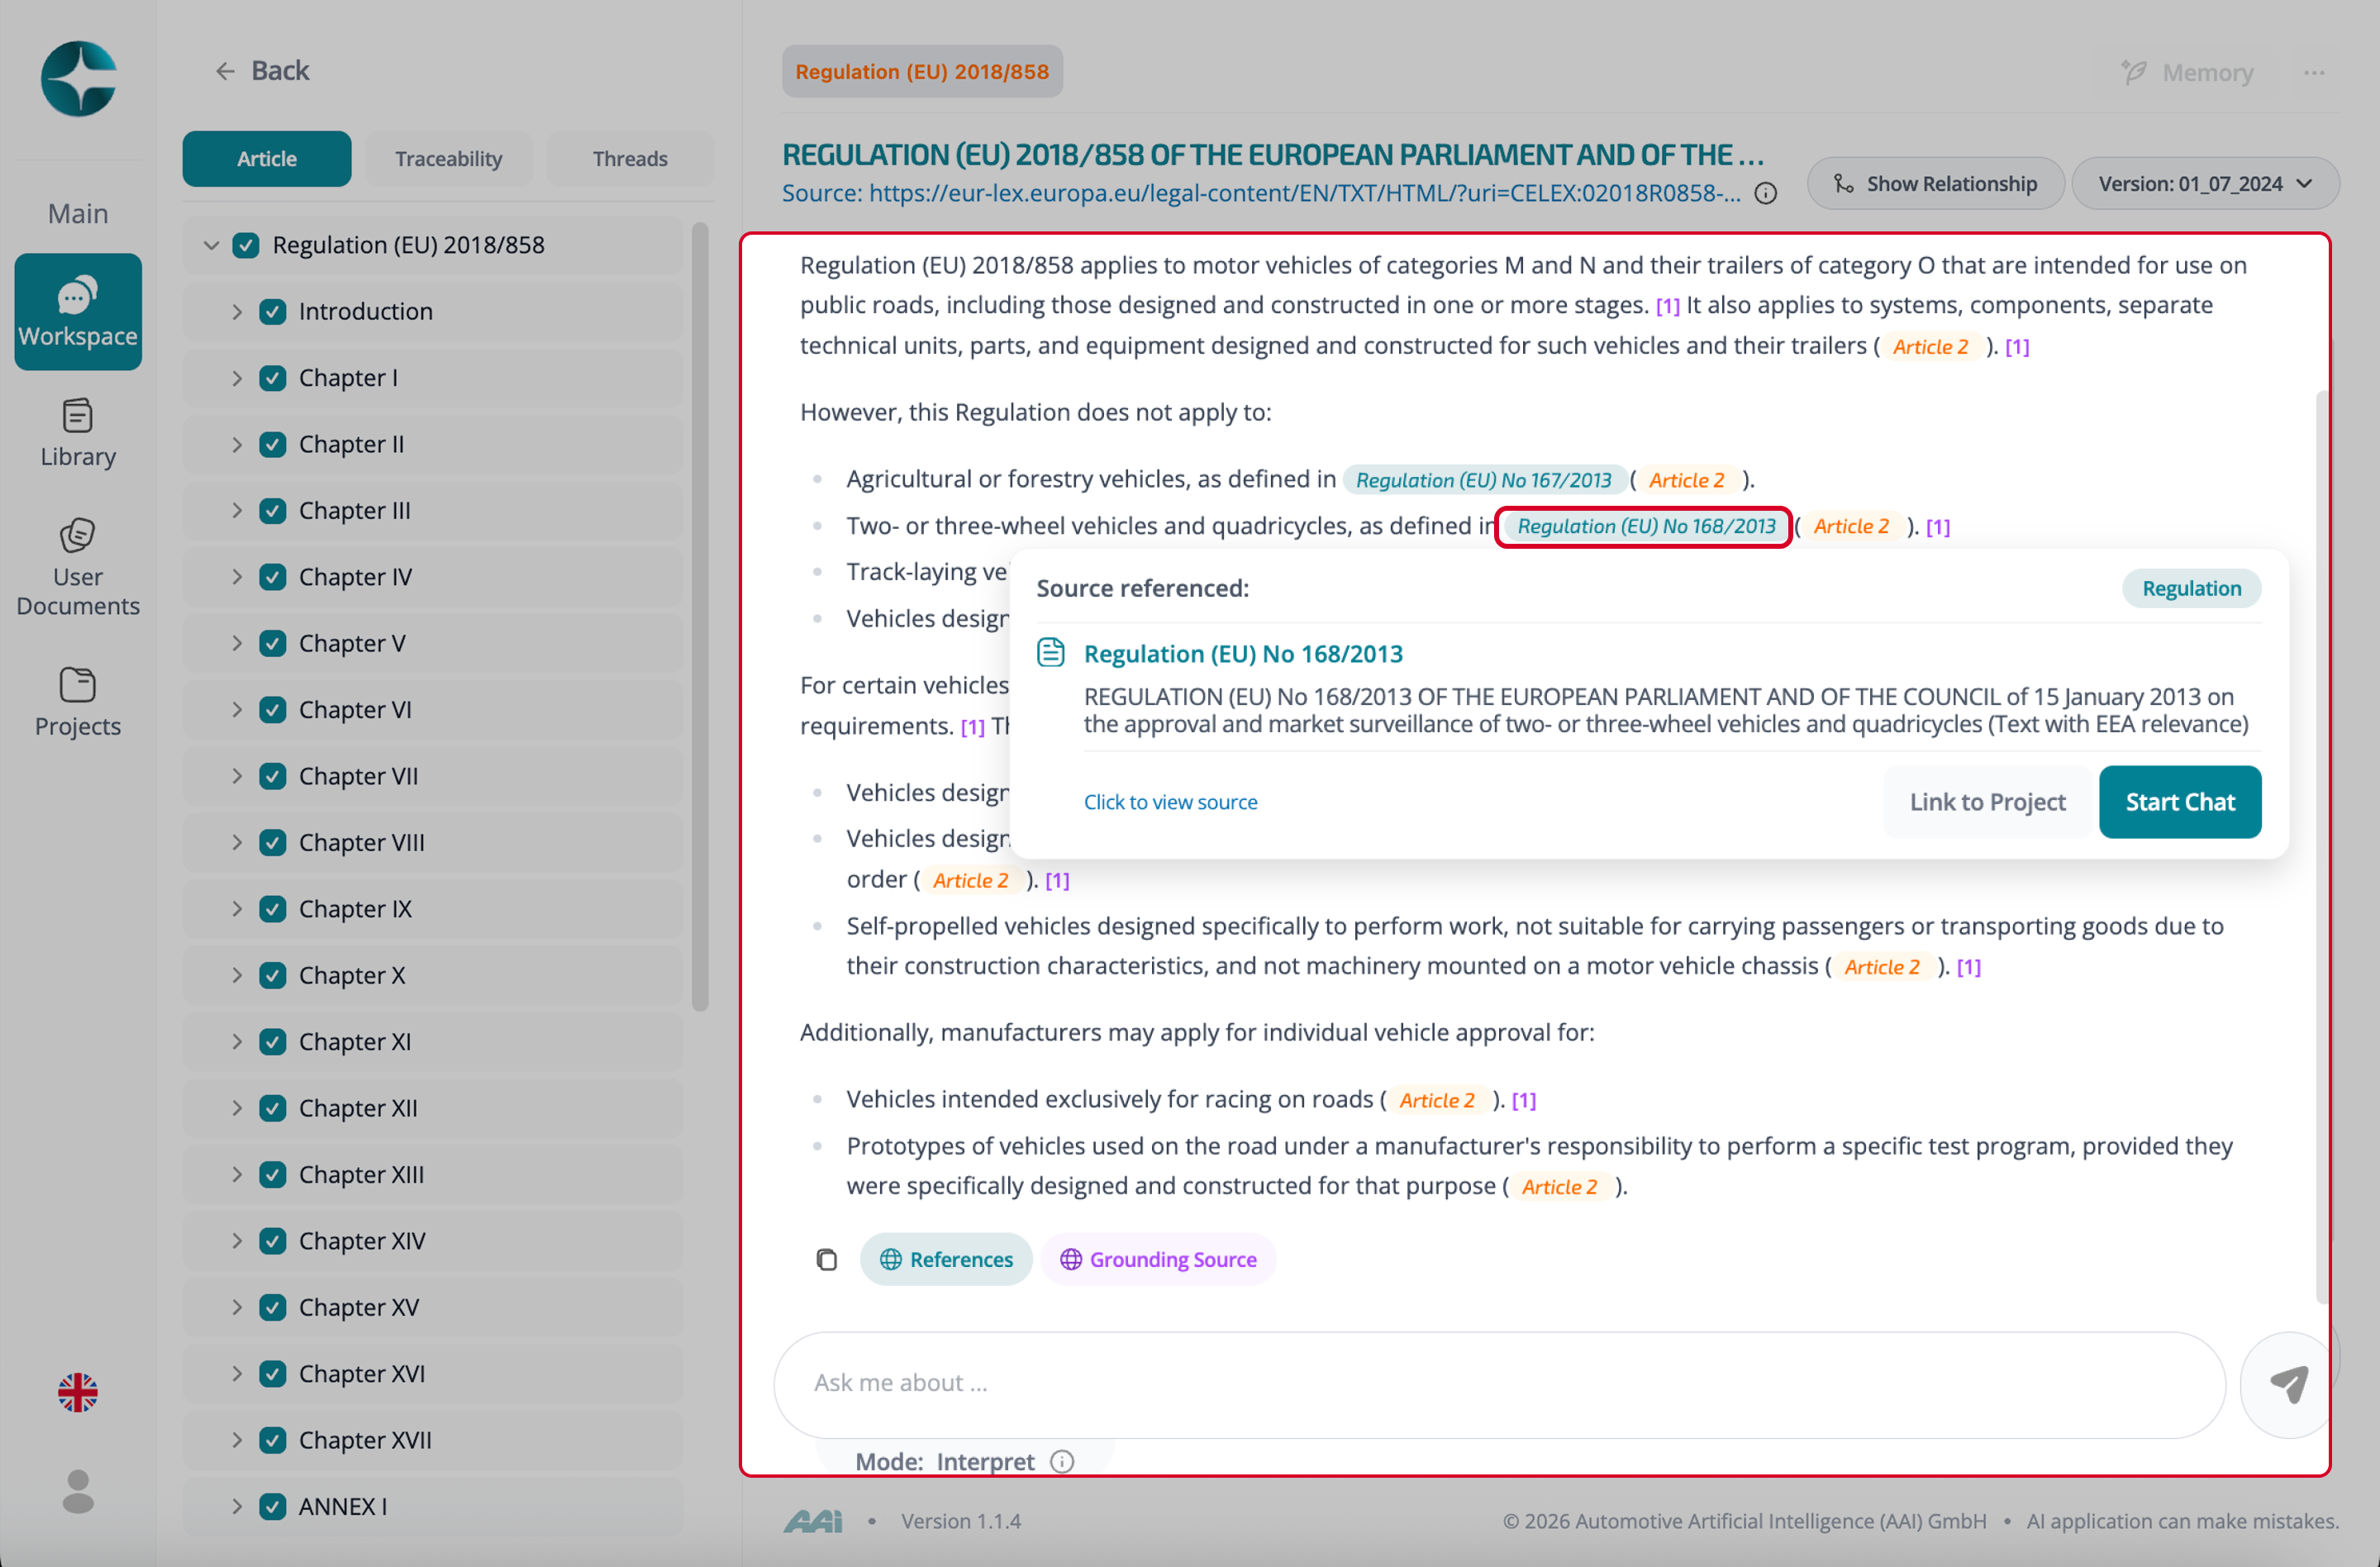Screen dimensions: 2380x1567
Task: Toggle the Regulation (EU) 2018/858 checkbox
Action: tap(246, 245)
